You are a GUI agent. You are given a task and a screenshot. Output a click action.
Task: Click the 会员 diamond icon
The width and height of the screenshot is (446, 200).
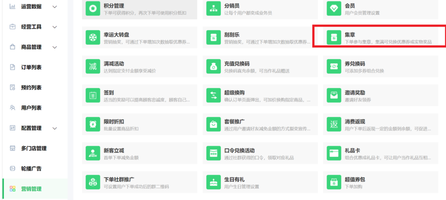pos(333,9)
